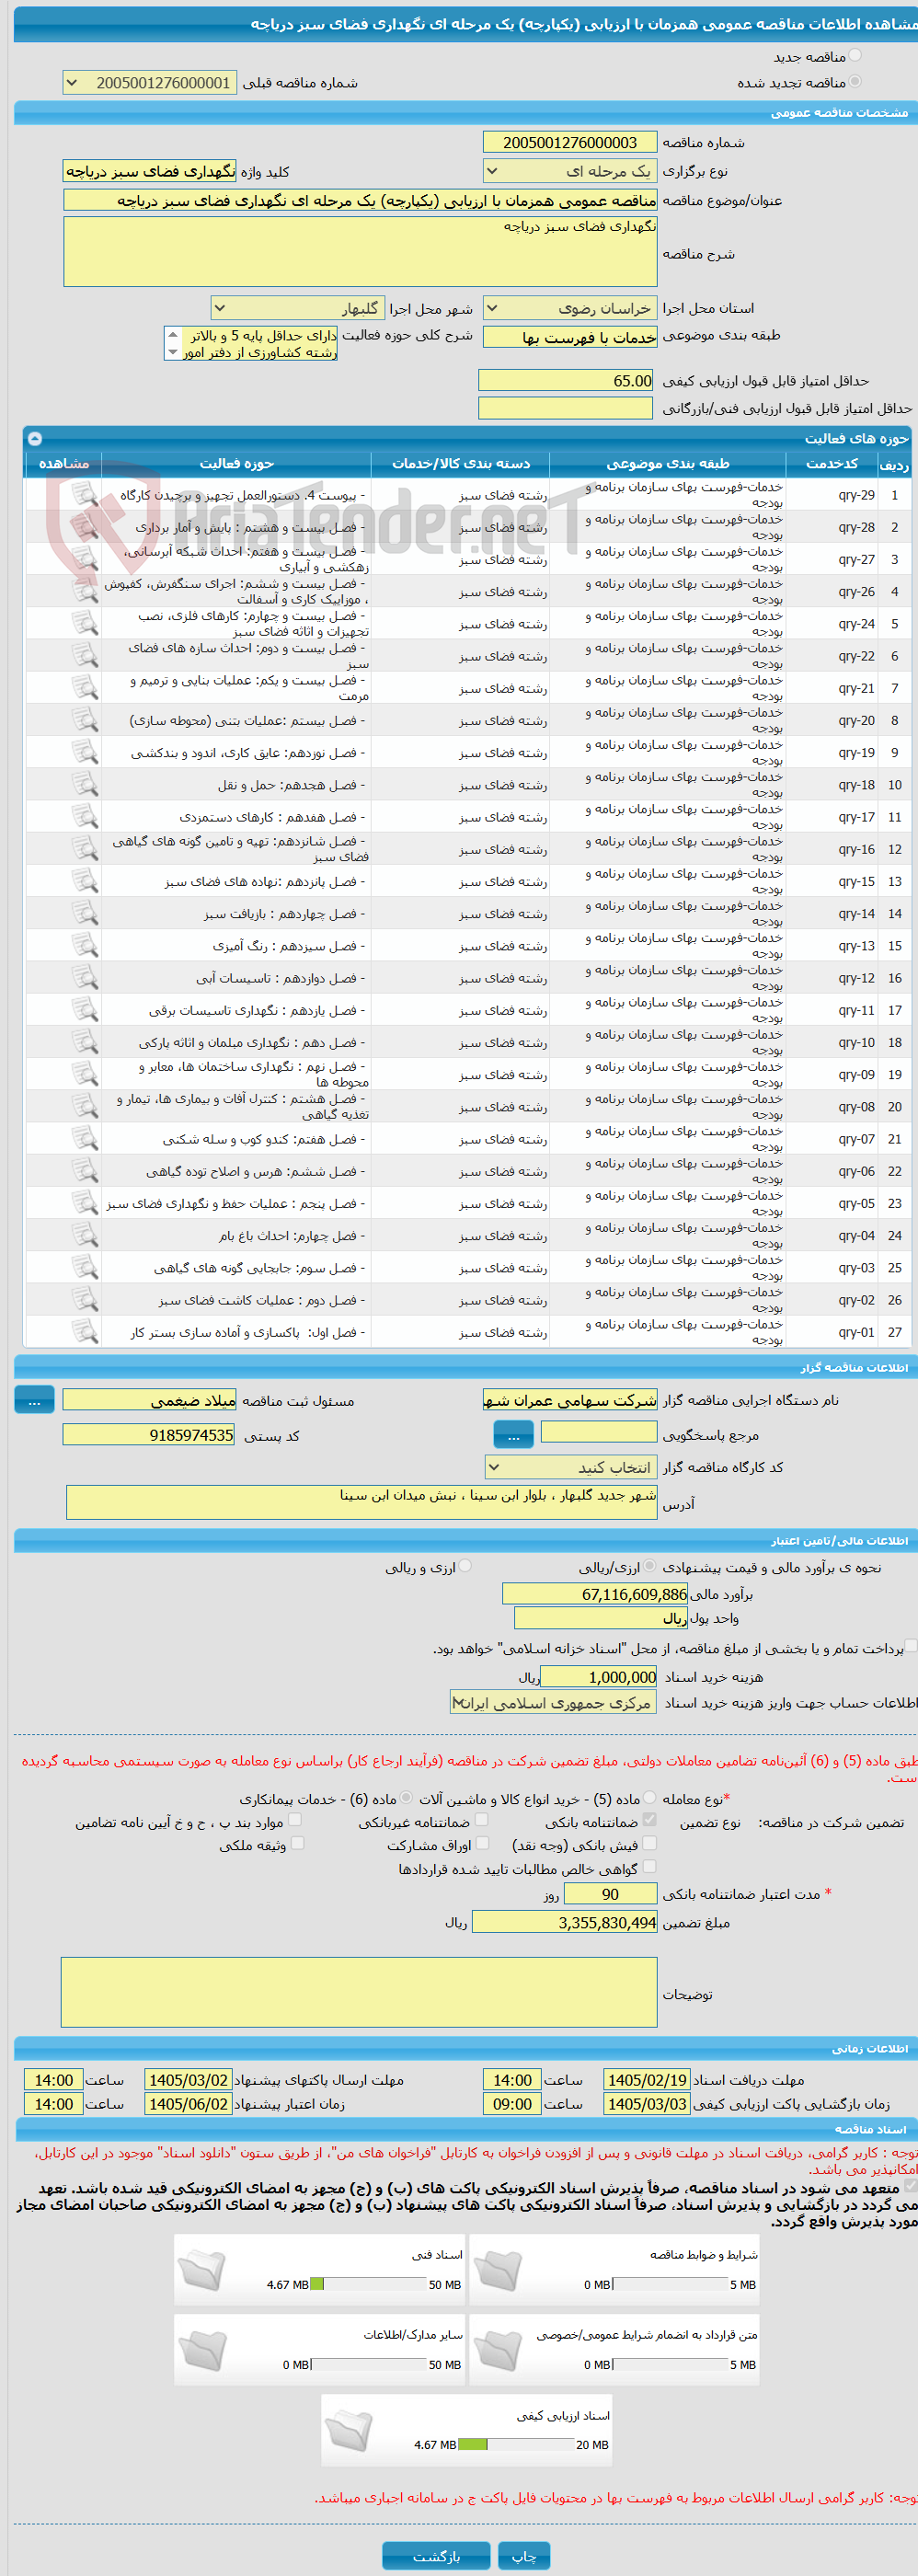Open view icon for row qry-27
The height and width of the screenshot is (2576, 918).
coord(84,558)
